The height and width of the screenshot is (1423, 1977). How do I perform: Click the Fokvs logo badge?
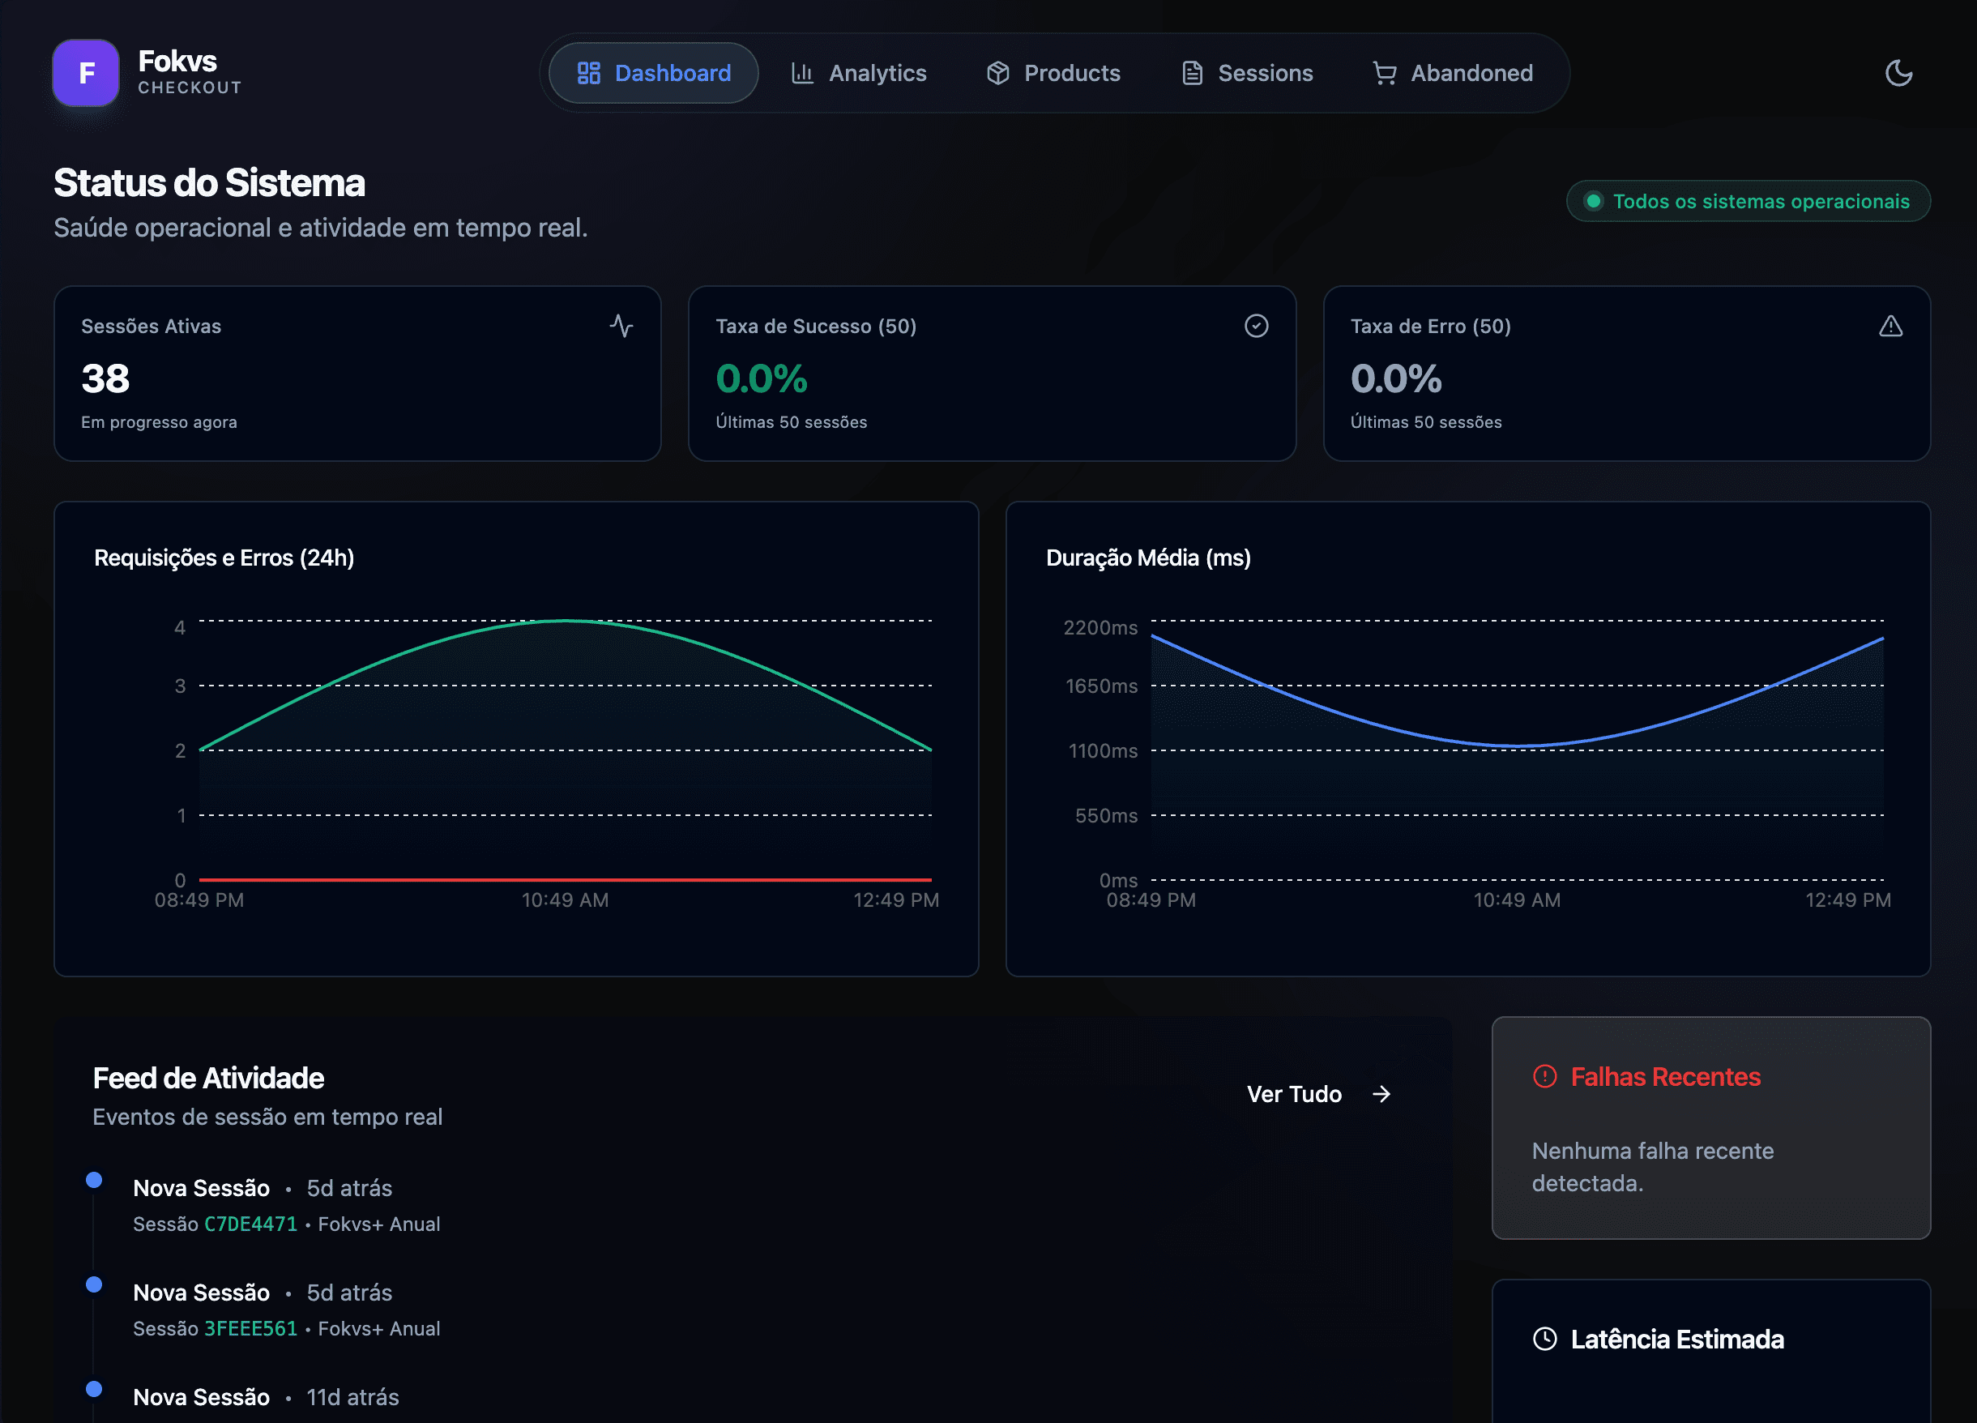pos(85,73)
